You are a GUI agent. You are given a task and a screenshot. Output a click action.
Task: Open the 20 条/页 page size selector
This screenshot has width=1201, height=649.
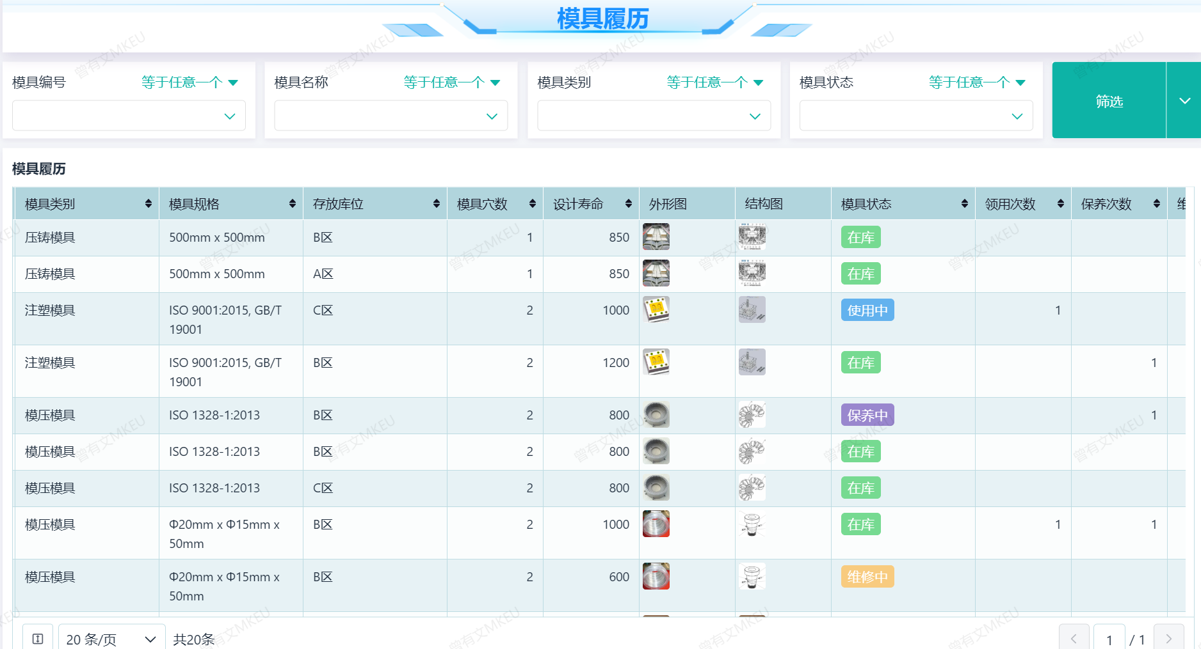pos(111,638)
